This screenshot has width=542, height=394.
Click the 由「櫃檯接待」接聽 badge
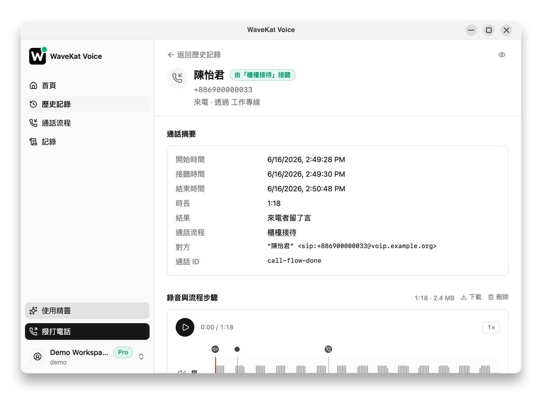point(262,75)
